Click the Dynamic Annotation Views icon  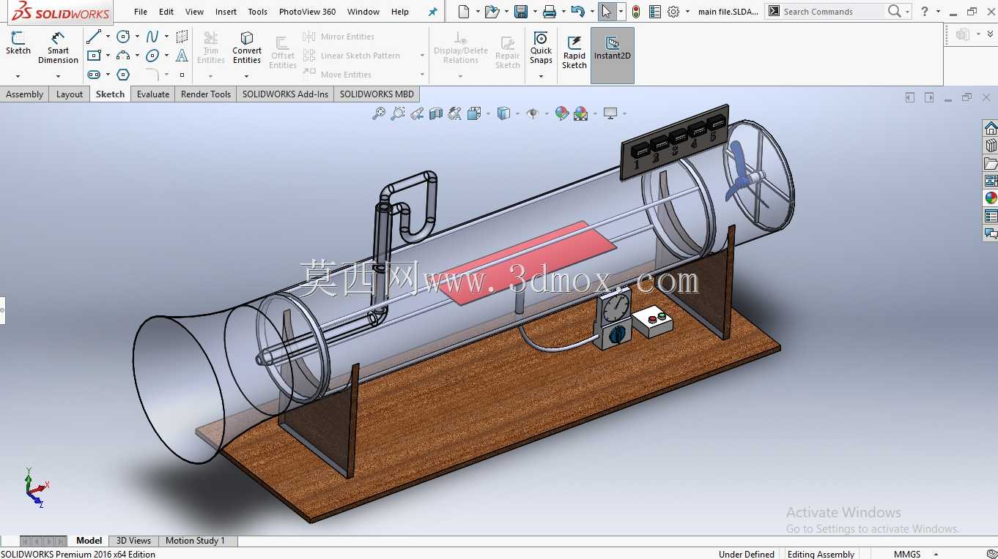(x=455, y=113)
